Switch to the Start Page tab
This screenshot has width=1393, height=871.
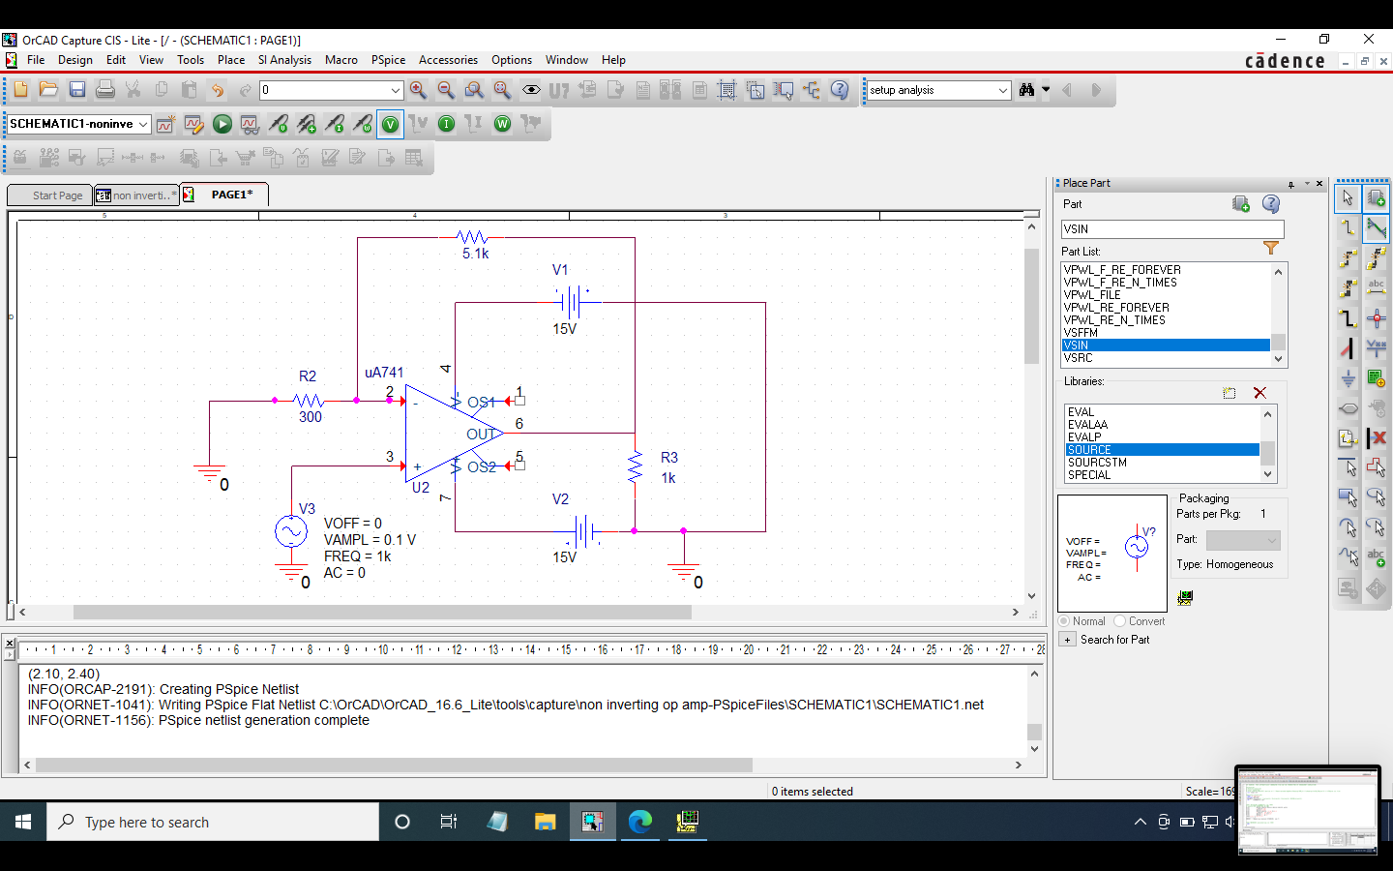coord(57,195)
